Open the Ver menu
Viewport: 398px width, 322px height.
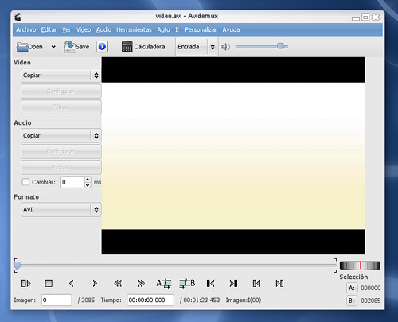click(66, 29)
